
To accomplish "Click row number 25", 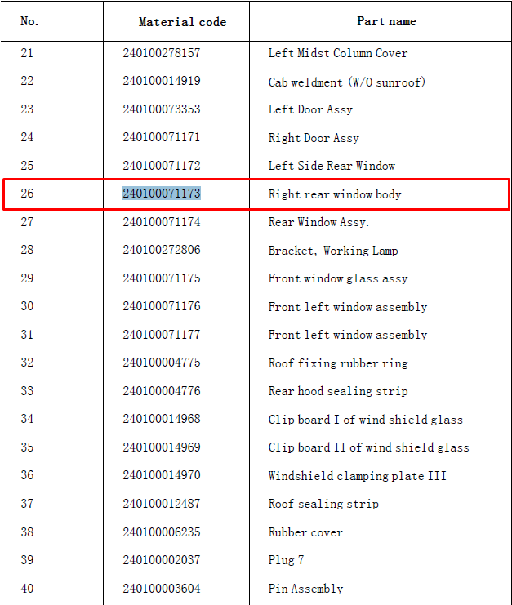I will pyautogui.click(x=27, y=166).
